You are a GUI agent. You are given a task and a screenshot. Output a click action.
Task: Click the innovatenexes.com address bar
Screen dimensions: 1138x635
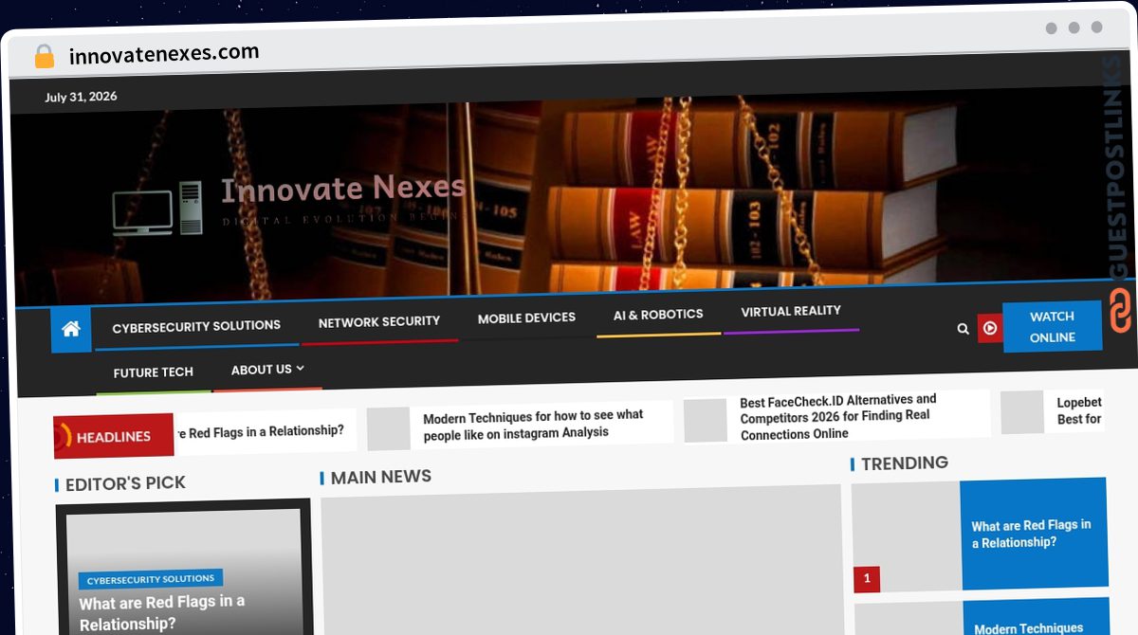pyautogui.click(x=164, y=54)
